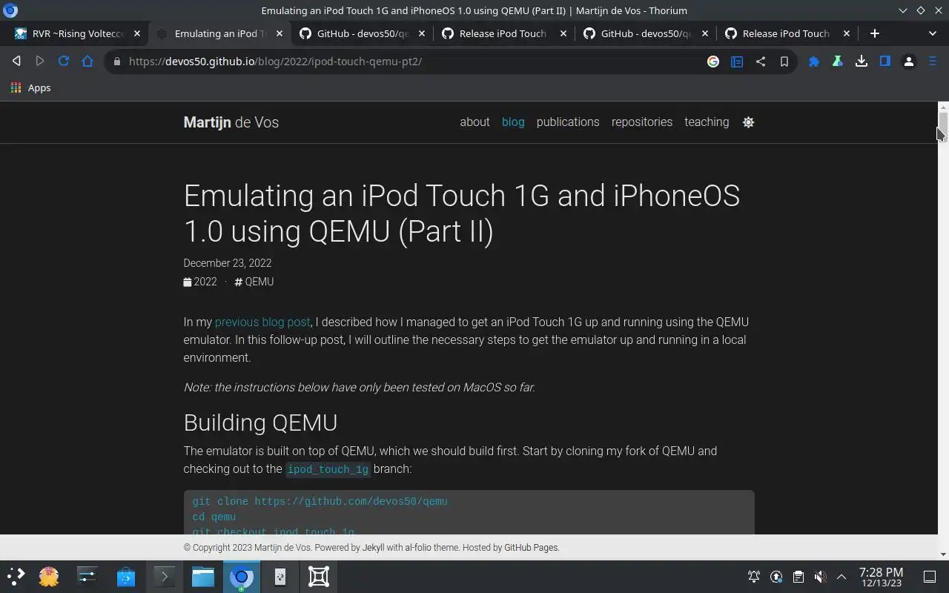This screenshot has height=593, width=949.
Task: Expand hidden system tray icons
Action: [841, 577]
